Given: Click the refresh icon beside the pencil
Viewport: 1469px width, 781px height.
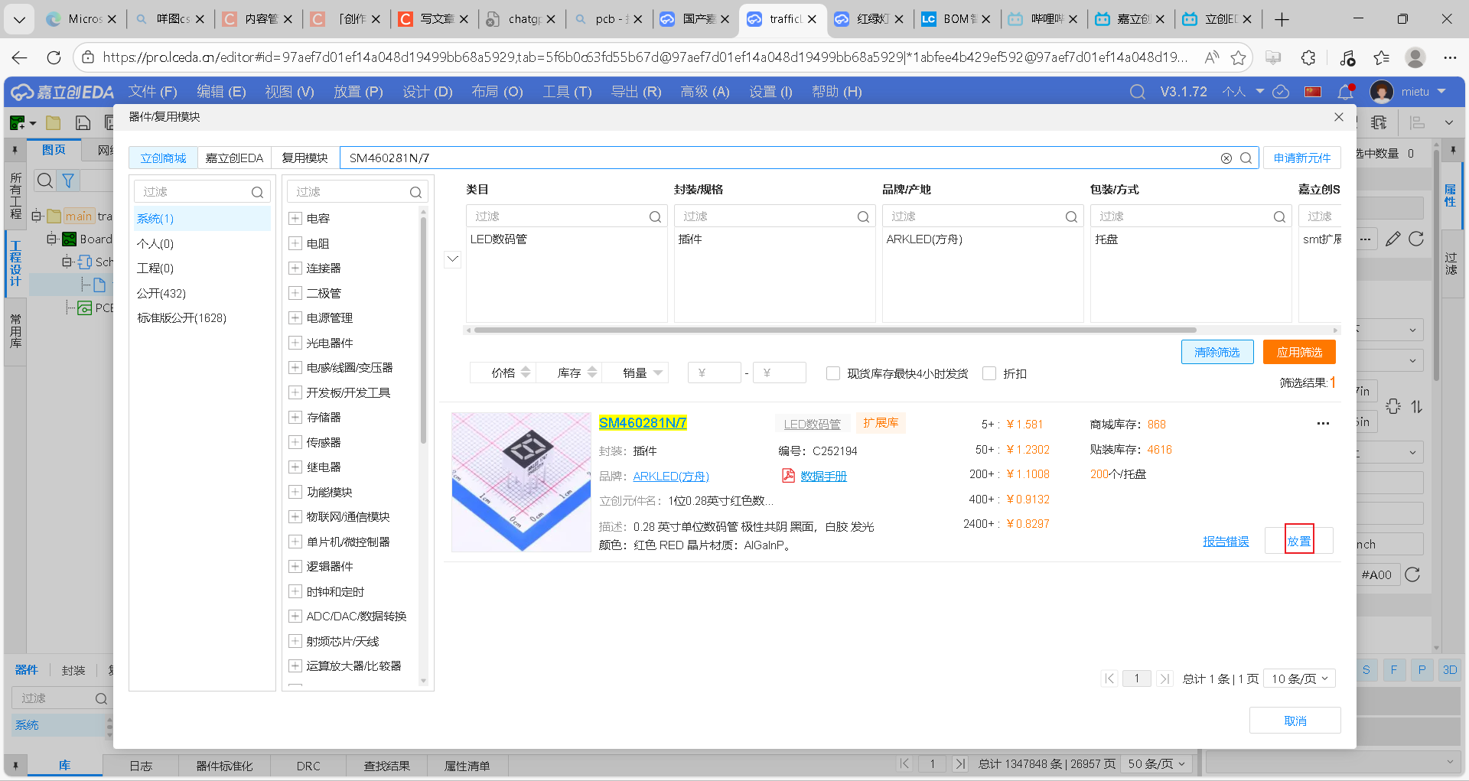Looking at the screenshot, I should pyautogui.click(x=1416, y=239).
